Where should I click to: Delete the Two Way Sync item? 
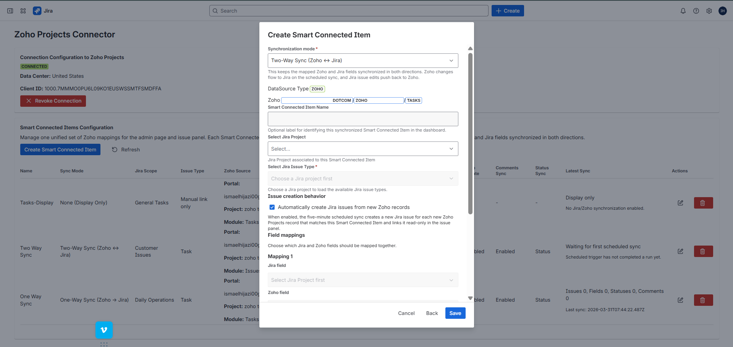pyautogui.click(x=703, y=251)
